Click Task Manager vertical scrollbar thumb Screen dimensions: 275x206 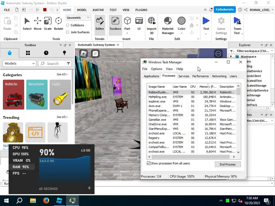pos(238,91)
